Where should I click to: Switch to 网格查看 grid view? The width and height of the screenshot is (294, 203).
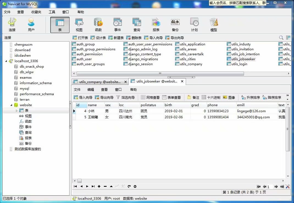click(150, 97)
